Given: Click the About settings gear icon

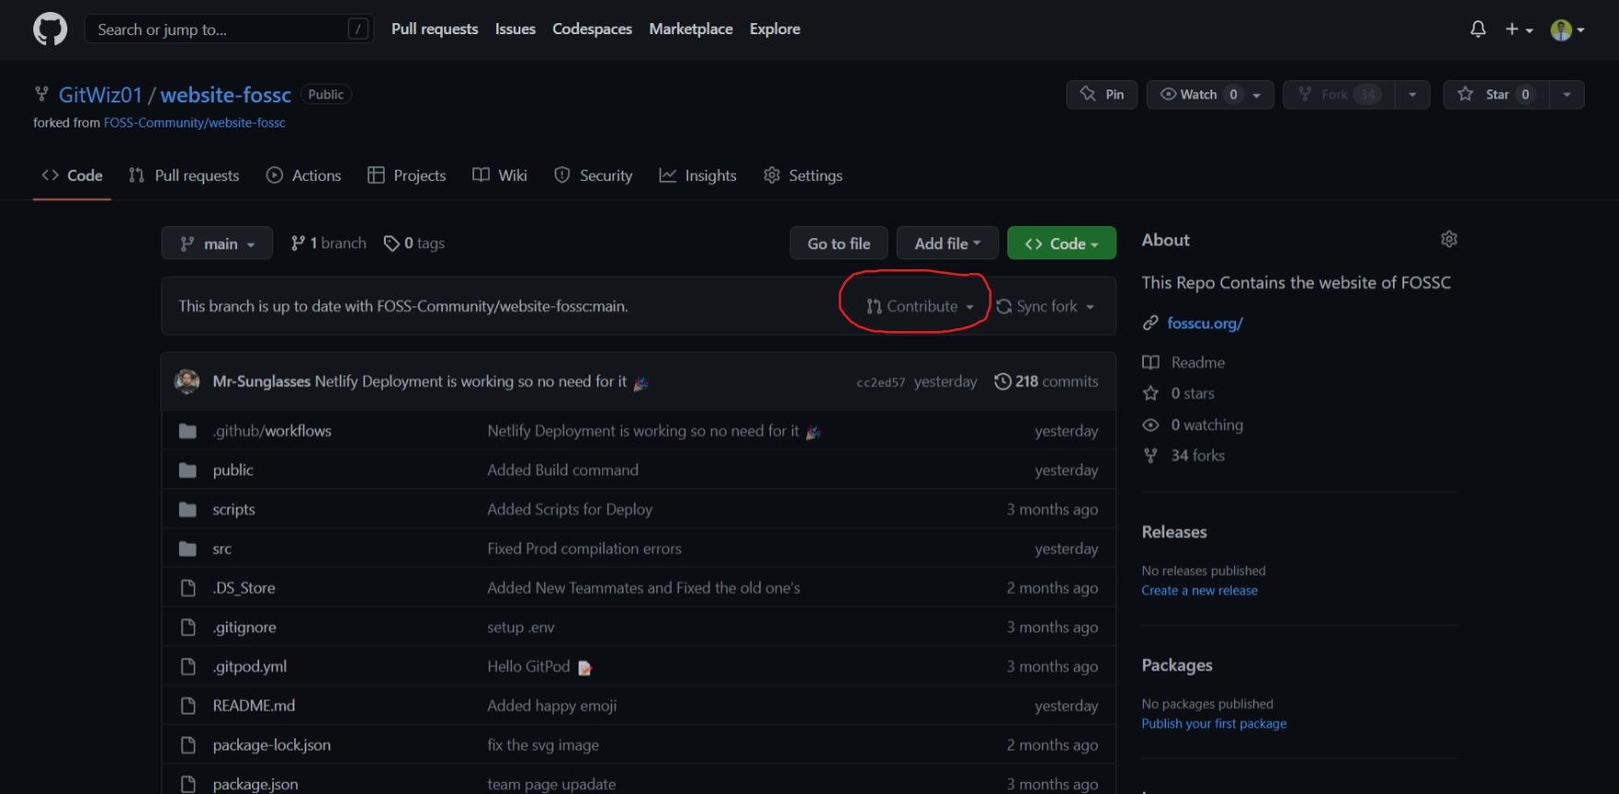Looking at the screenshot, I should click(1449, 239).
